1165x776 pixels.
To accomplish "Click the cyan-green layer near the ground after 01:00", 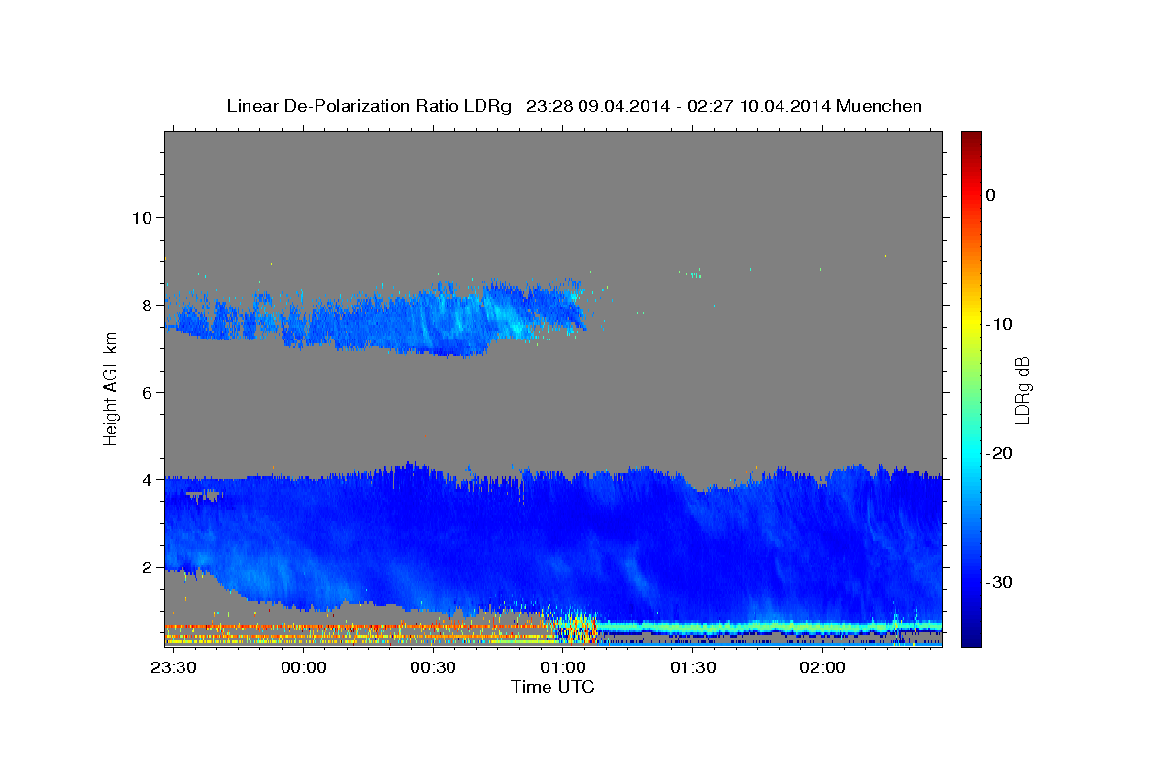I will coord(767,627).
